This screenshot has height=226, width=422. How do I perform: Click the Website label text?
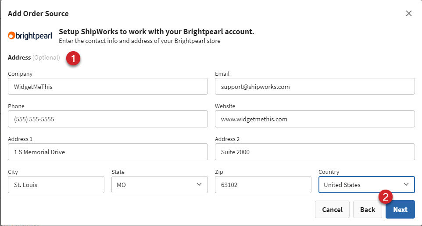point(225,106)
